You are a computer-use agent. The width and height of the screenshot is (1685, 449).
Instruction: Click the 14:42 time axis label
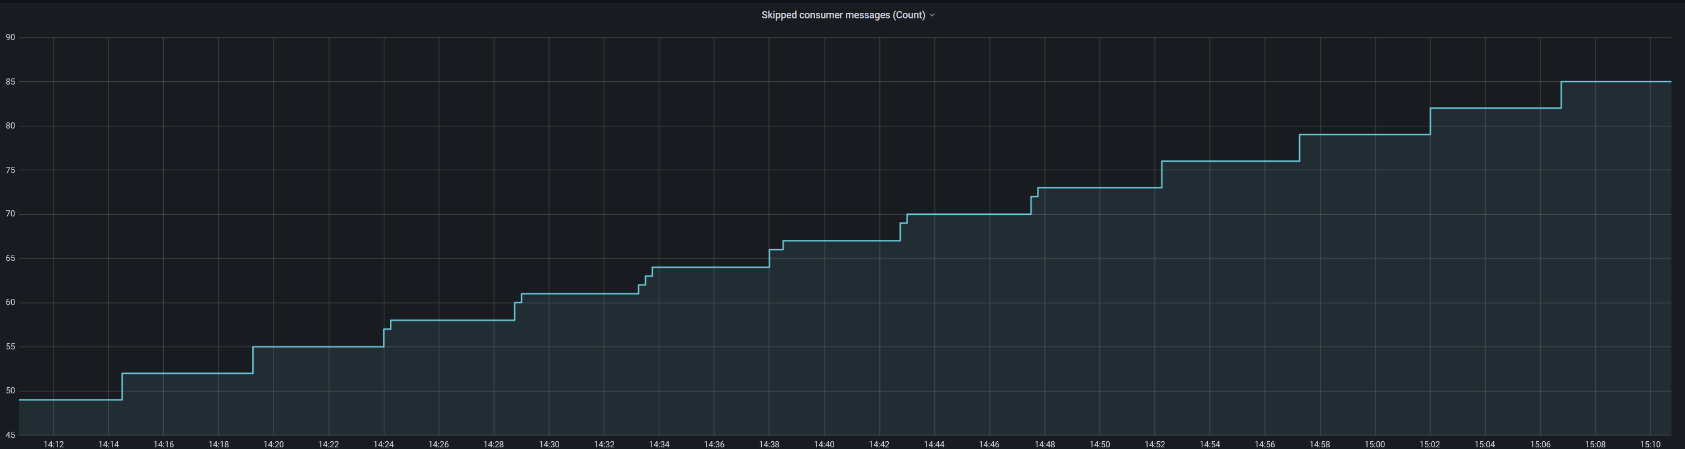[879, 445]
